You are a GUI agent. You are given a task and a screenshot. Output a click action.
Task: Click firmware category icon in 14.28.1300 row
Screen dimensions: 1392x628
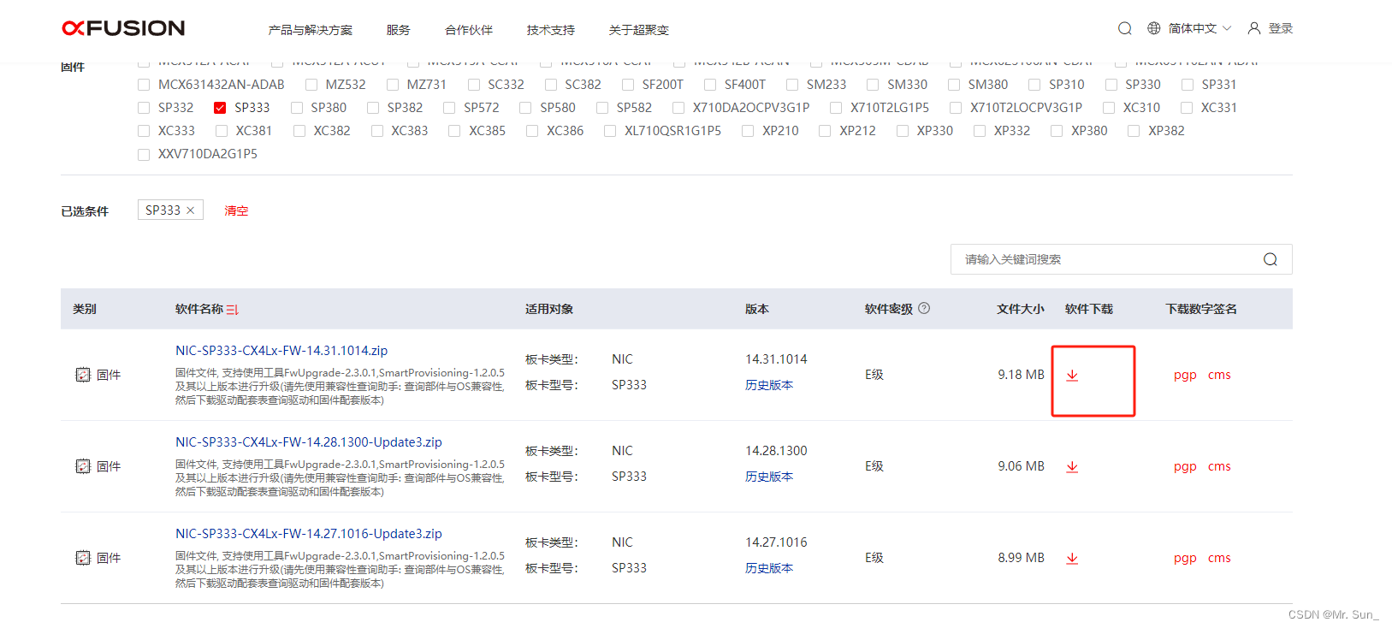point(83,466)
